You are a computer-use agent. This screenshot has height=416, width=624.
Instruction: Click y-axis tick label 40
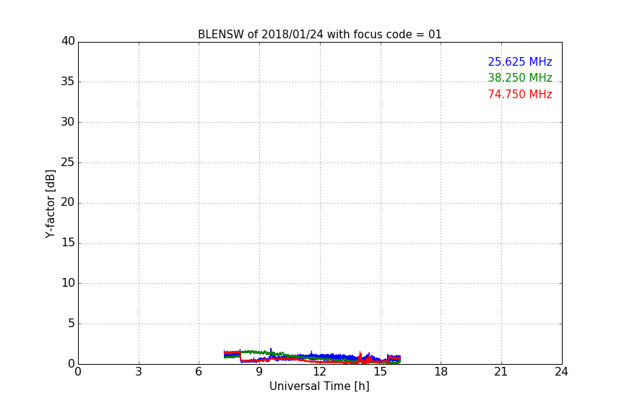pyautogui.click(x=68, y=41)
